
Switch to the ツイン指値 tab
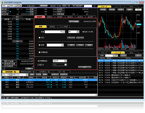click(x=64, y=27)
